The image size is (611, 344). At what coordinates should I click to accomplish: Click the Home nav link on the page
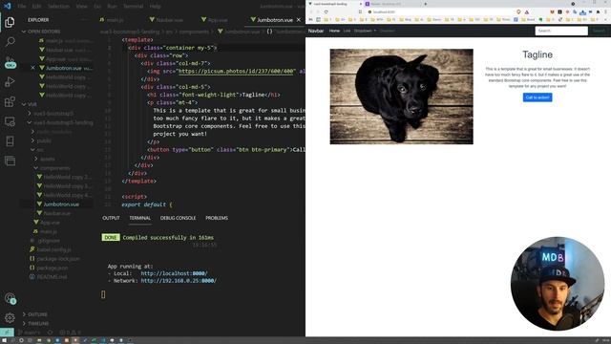click(334, 31)
